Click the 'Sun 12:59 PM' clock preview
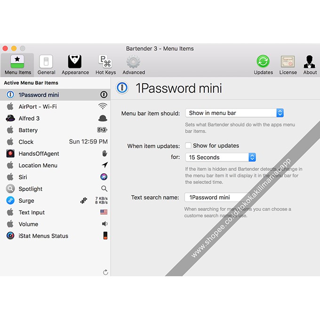 (x=88, y=142)
